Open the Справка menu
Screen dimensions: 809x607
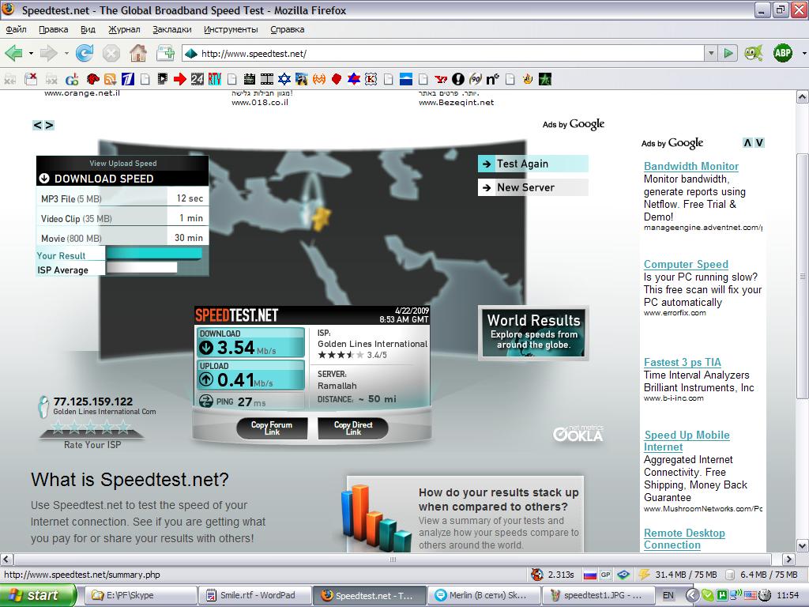coord(288,29)
